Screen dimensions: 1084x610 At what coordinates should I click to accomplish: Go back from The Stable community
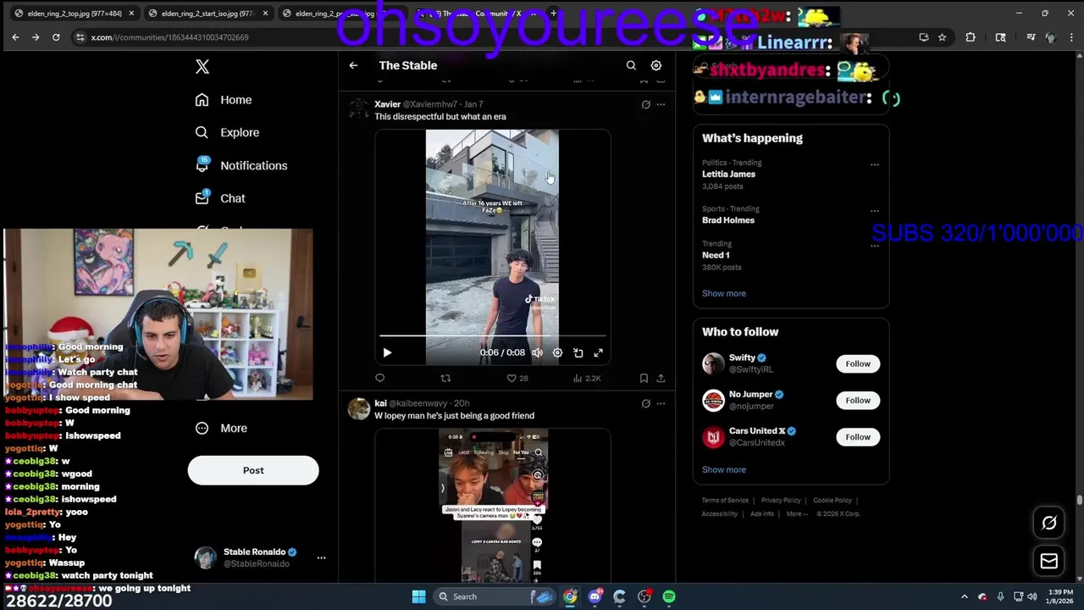[x=353, y=65]
